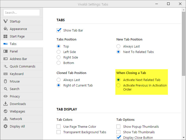Screen dimensions: 186x140
Task: Click the Panel icon in sidebar
Action: [6, 51]
